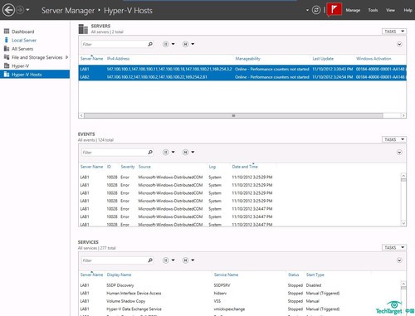The height and width of the screenshot is (316, 415).
Task: Select the Volume Shadow Copy service row
Action: pos(240,301)
